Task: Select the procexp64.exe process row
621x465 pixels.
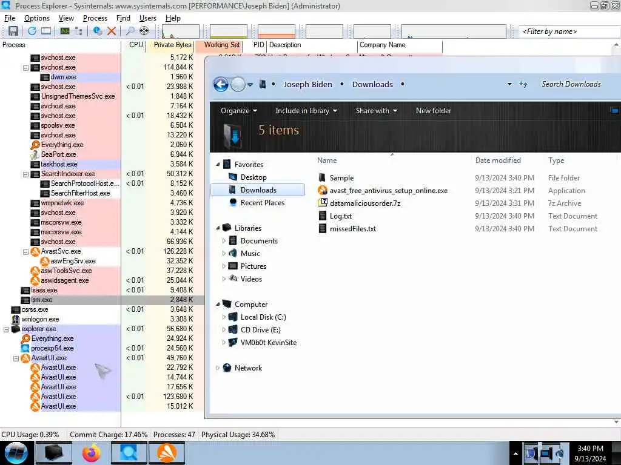Action: point(52,348)
